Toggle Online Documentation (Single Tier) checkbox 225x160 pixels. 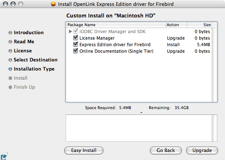coord(75,51)
